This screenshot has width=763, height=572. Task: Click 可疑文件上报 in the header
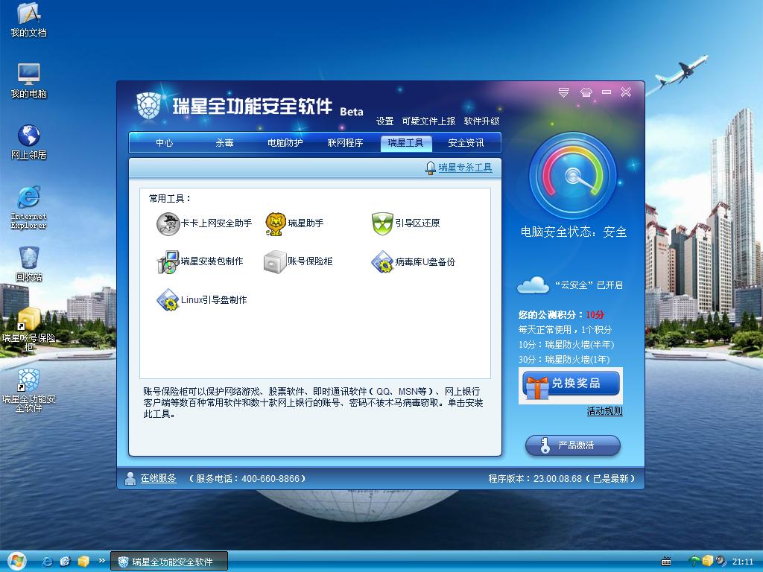428,121
